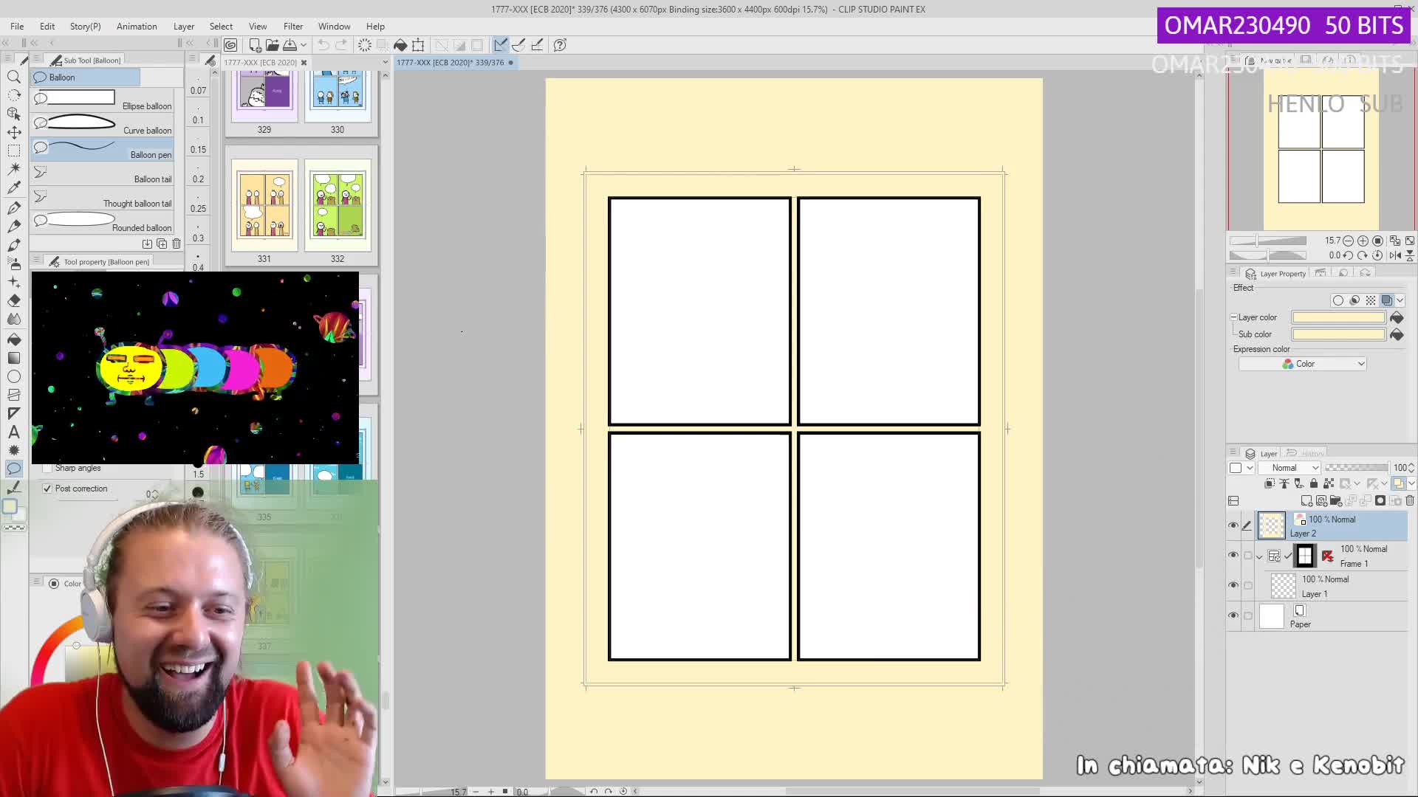
Task: Click Clear (spinner) toolbar icon
Action: 365,45
